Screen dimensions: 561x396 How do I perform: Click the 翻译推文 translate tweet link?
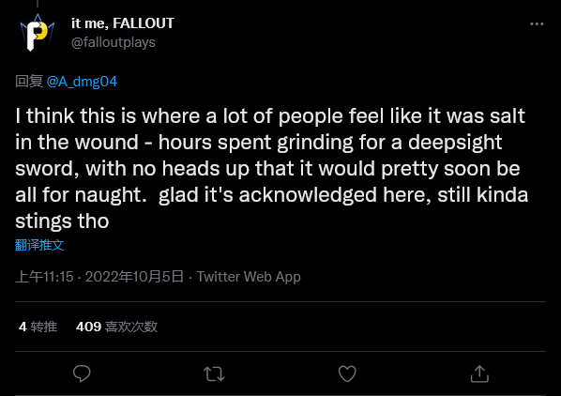[x=39, y=245]
